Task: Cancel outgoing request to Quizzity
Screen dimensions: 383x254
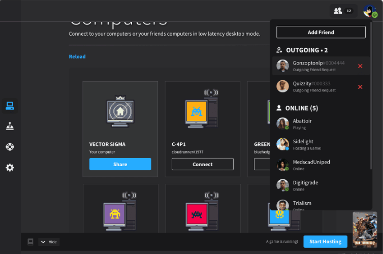Action: click(x=360, y=87)
